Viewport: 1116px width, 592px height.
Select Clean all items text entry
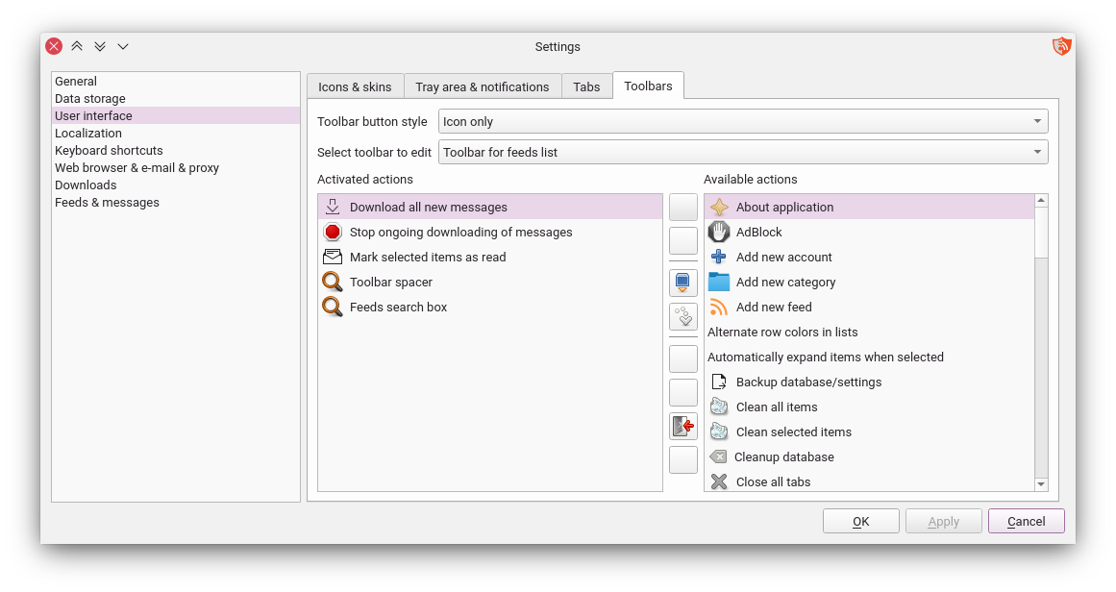(x=777, y=407)
